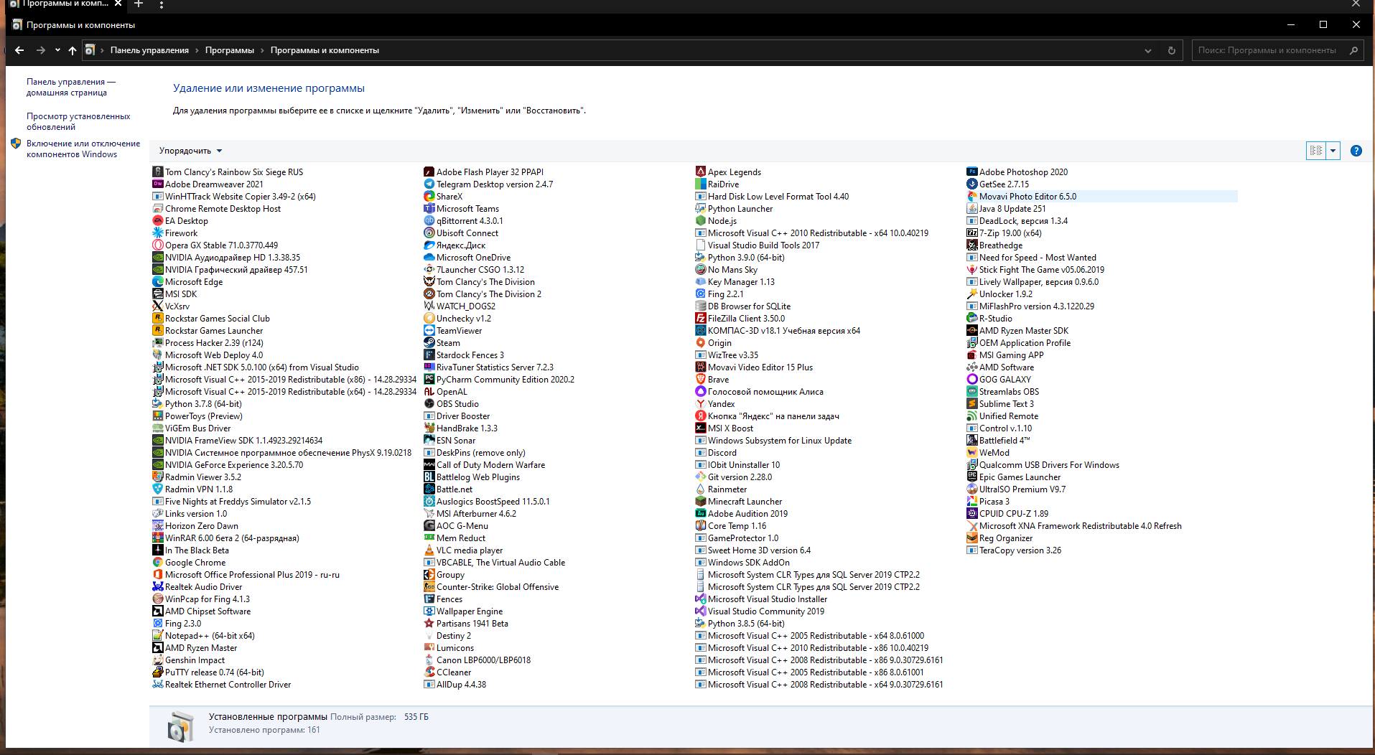Click the Rockstar Games Launcher icon

pos(158,331)
